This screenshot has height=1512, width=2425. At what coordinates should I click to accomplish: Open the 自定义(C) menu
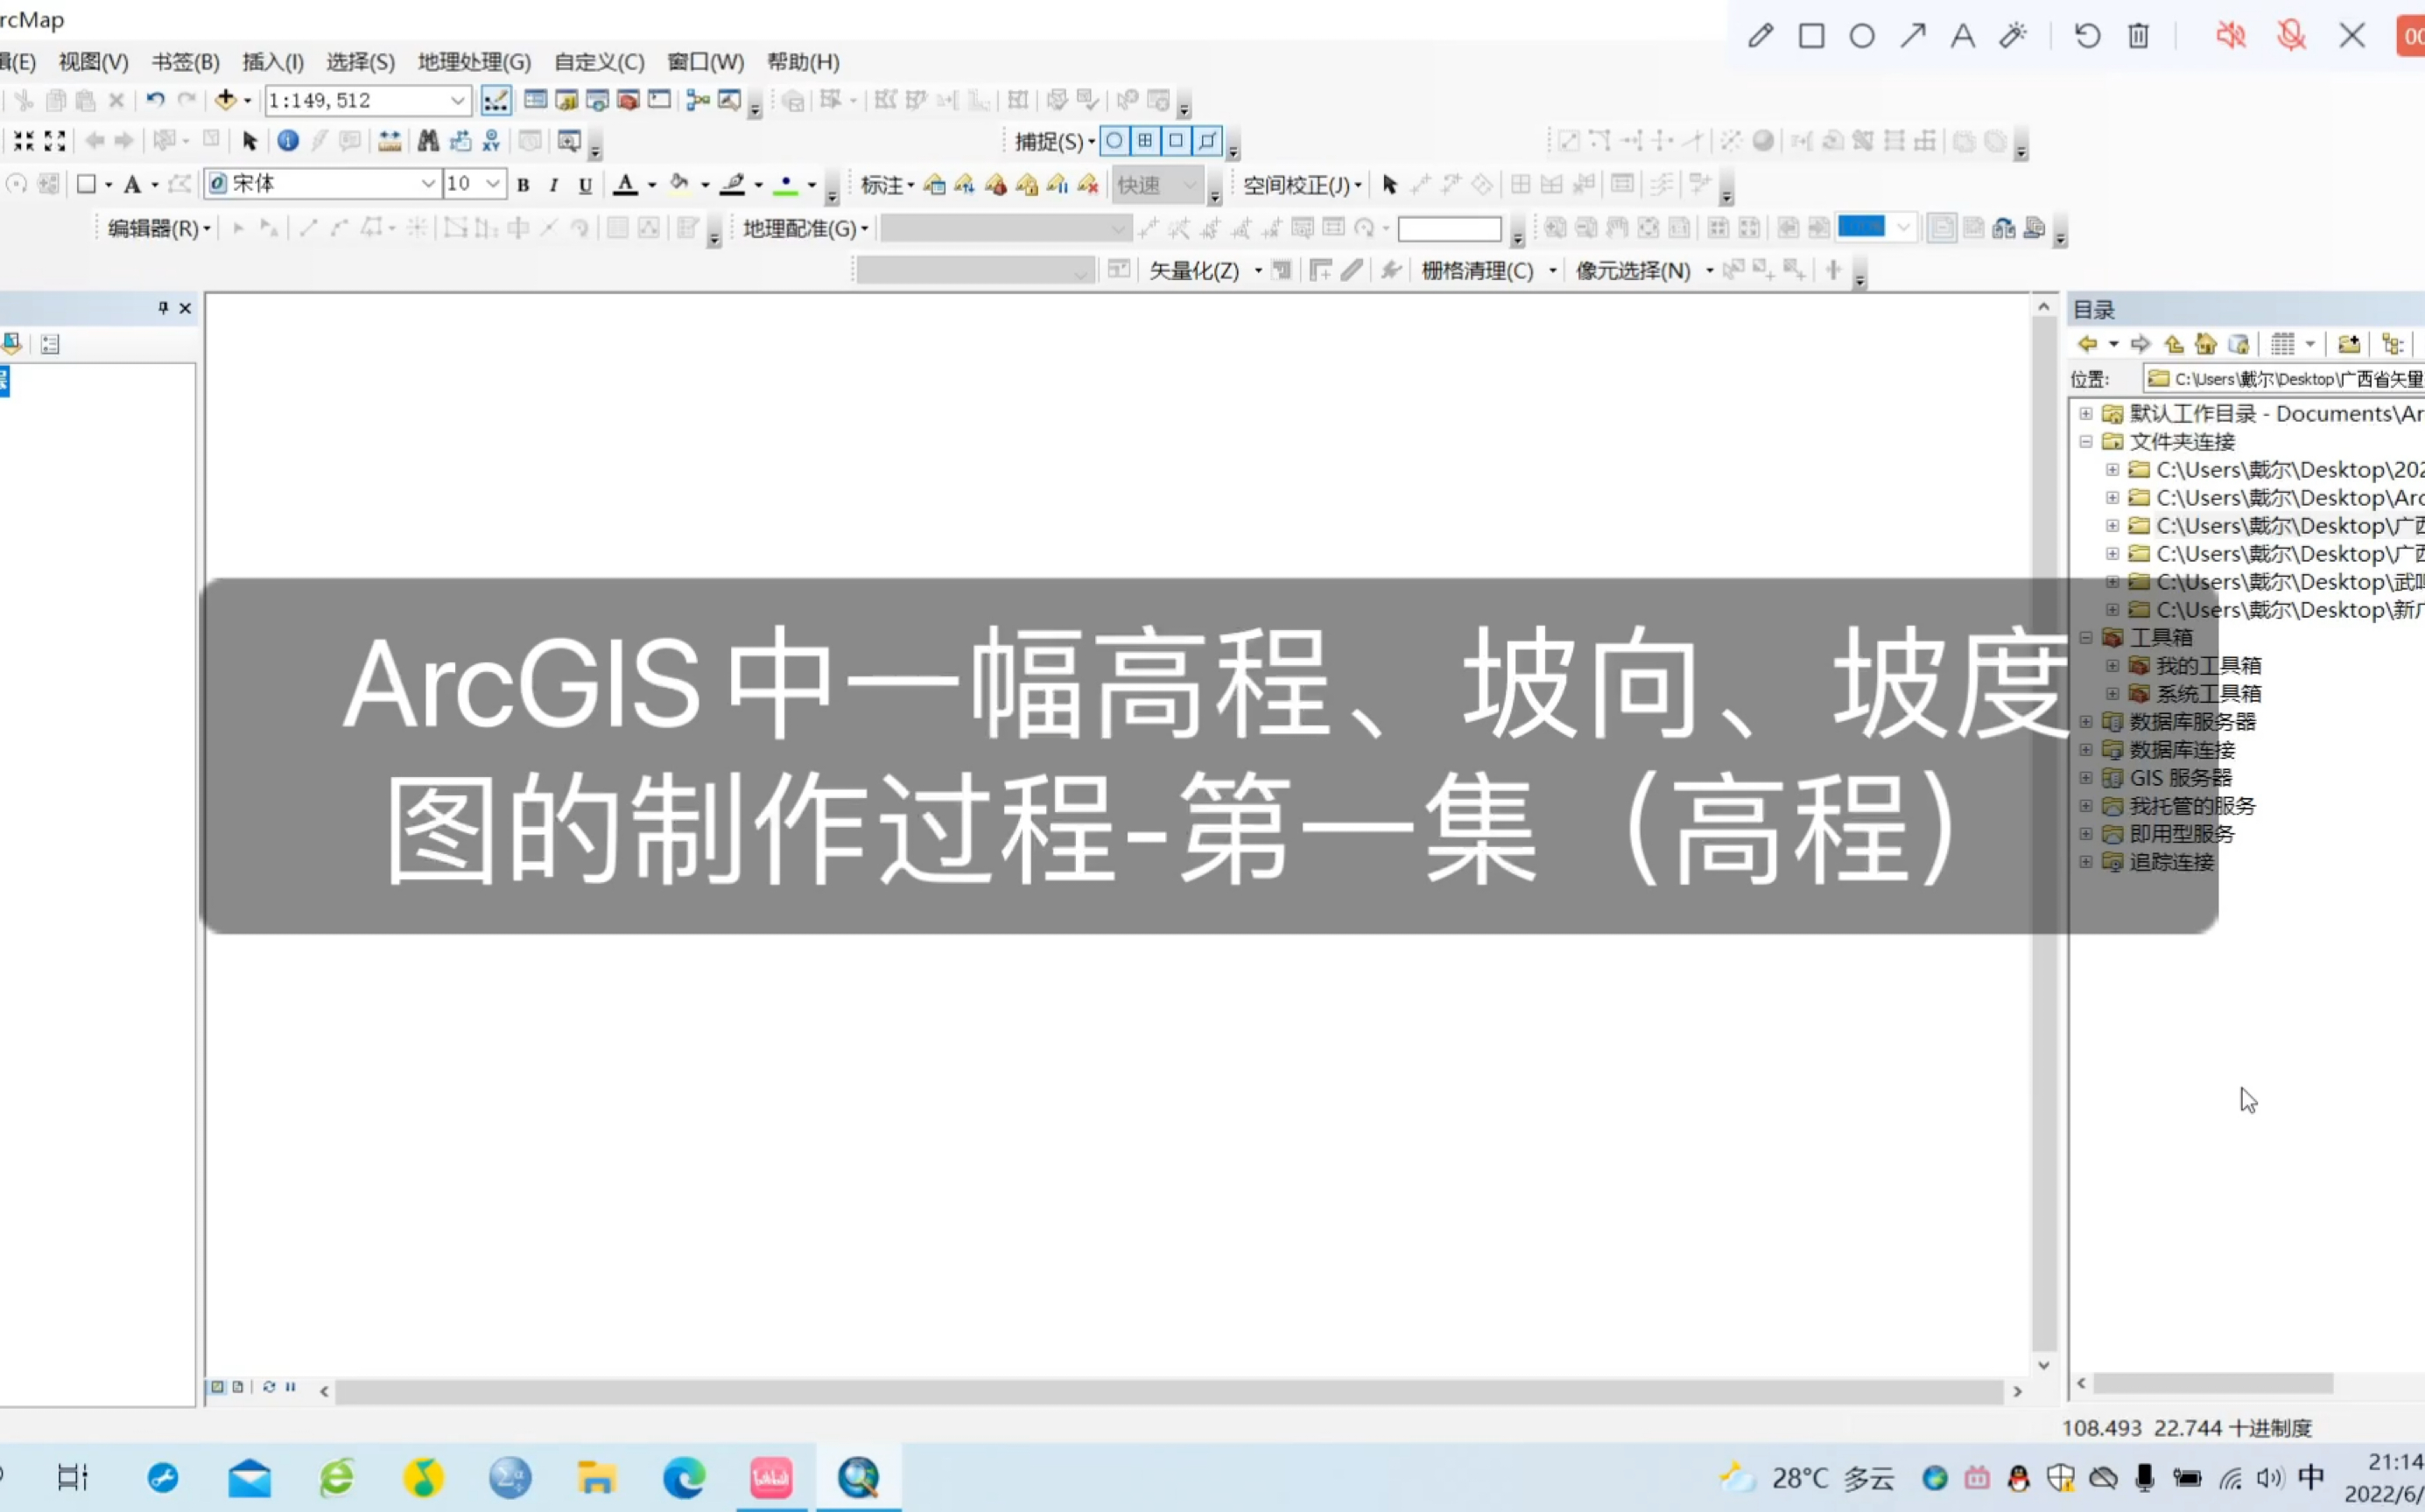598,62
